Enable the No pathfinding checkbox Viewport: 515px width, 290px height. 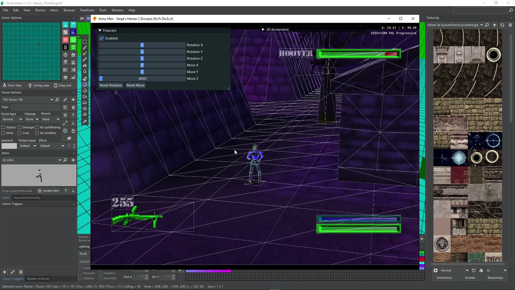click(37, 127)
